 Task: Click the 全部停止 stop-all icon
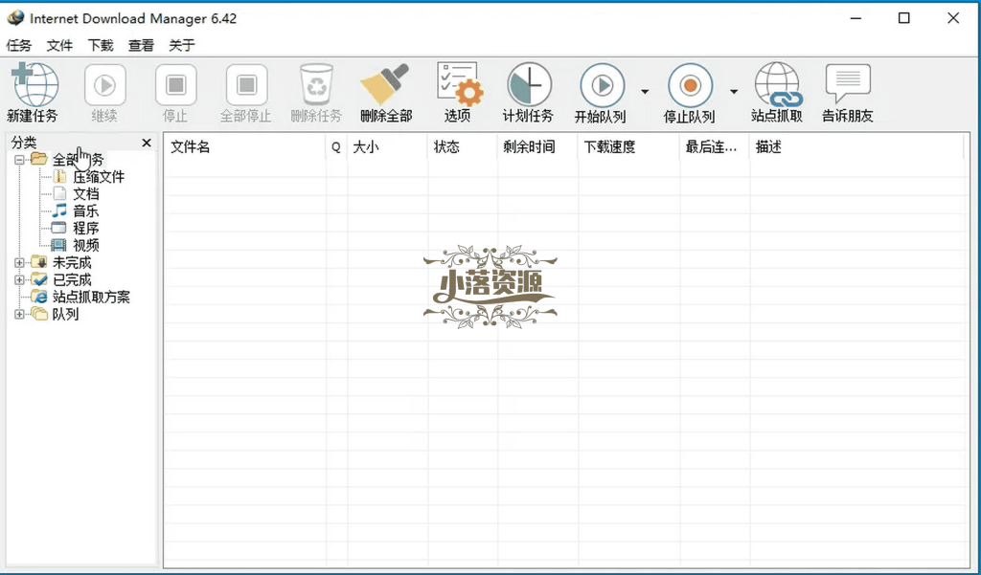(246, 85)
